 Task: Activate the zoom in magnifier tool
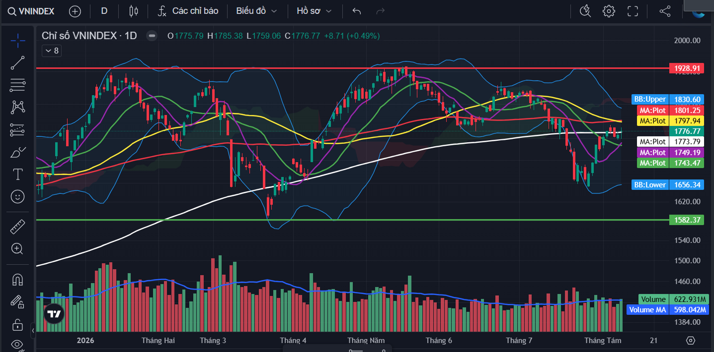18,249
